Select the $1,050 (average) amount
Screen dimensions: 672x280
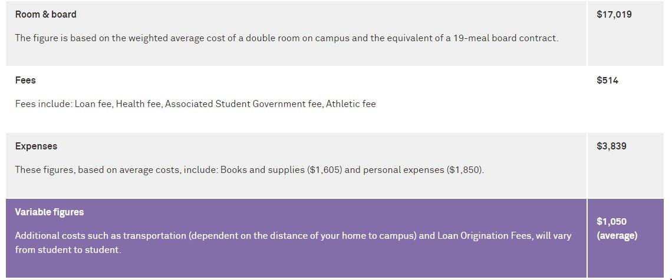coord(617,229)
